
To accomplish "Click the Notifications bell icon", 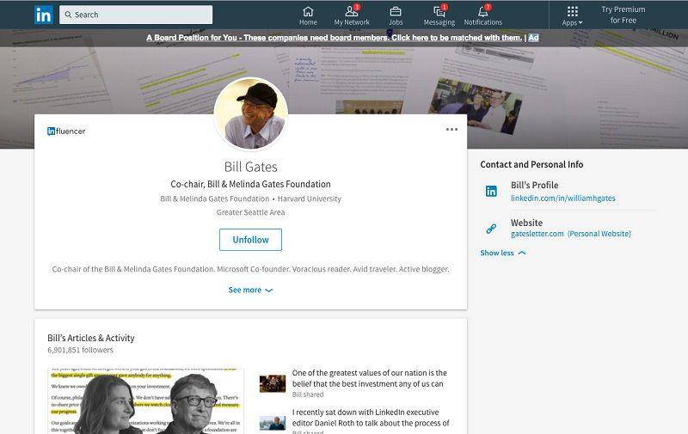I will (483, 11).
